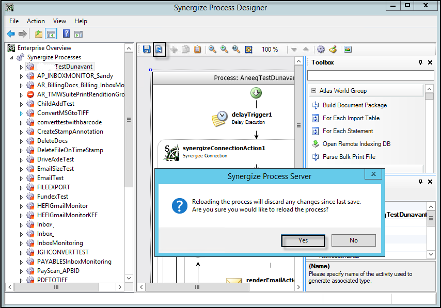This screenshot has height=308, width=441.
Task: Click the process tree's scroll-down arrow
Action: click(129, 278)
